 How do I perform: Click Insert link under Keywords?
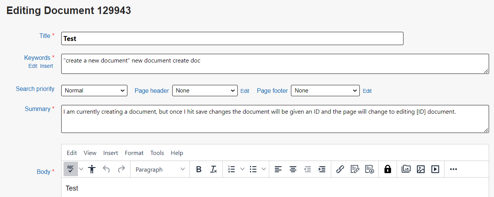click(47, 66)
